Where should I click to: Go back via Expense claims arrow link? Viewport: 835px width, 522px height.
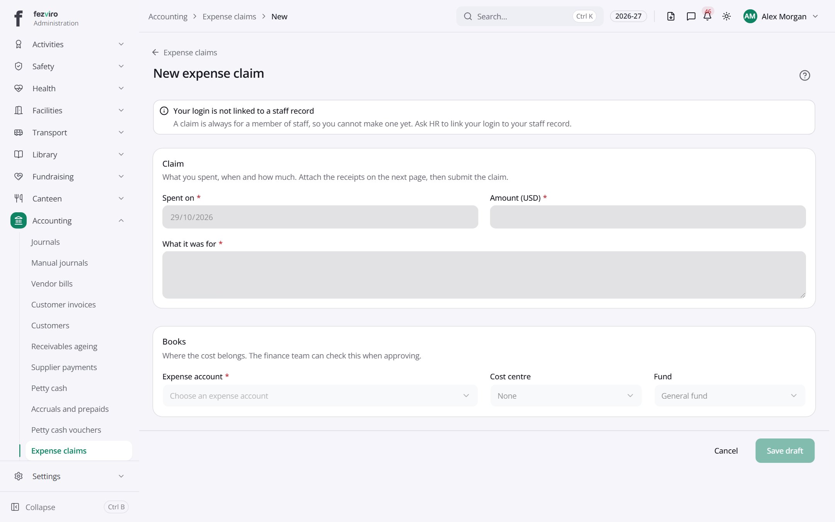pos(185,52)
